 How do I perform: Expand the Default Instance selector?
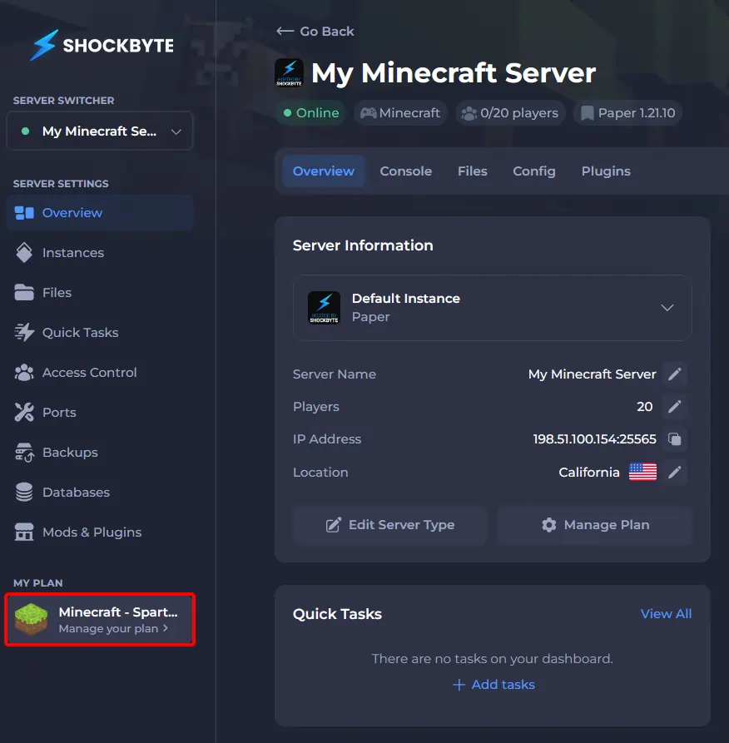[493, 308]
